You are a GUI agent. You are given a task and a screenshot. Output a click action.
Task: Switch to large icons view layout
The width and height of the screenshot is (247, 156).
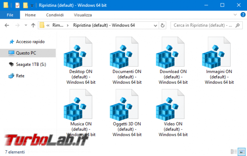click(x=242, y=151)
